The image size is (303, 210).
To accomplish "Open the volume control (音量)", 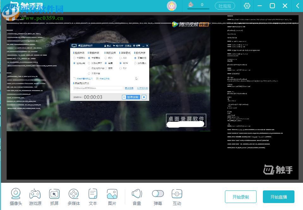I will tap(137, 197).
